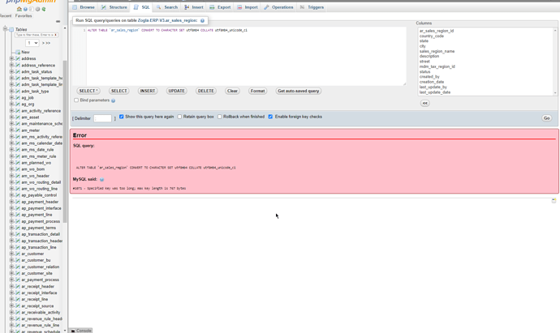Viewport: 560px width, 333px height.
Task: Go to next page of tables (single arrow)
Action: coord(43,43)
